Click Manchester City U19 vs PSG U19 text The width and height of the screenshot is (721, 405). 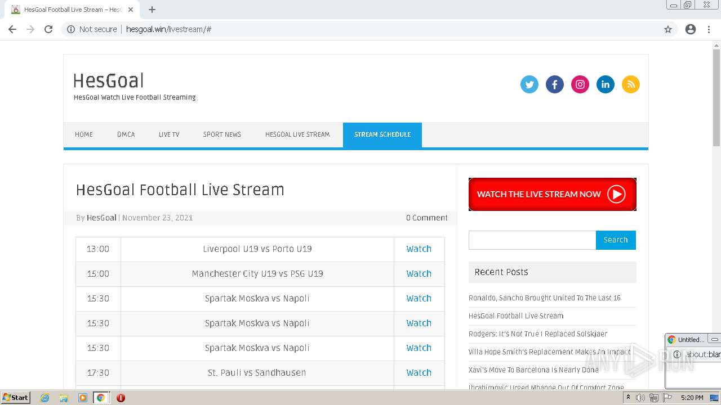pyautogui.click(x=257, y=273)
